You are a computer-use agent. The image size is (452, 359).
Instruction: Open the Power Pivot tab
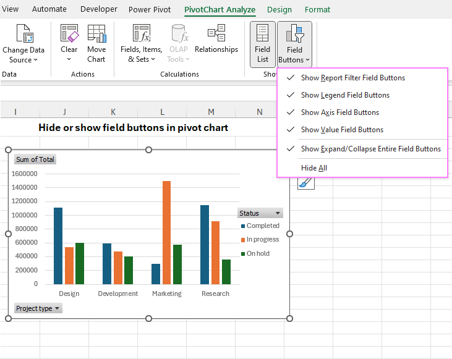click(150, 9)
